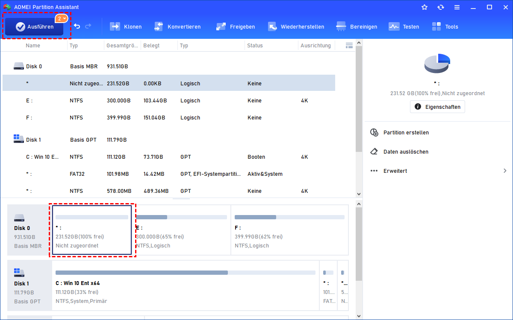The width and height of the screenshot is (513, 320).
Task: Click the Eigenschaften button
Action: (x=437, y=107)
